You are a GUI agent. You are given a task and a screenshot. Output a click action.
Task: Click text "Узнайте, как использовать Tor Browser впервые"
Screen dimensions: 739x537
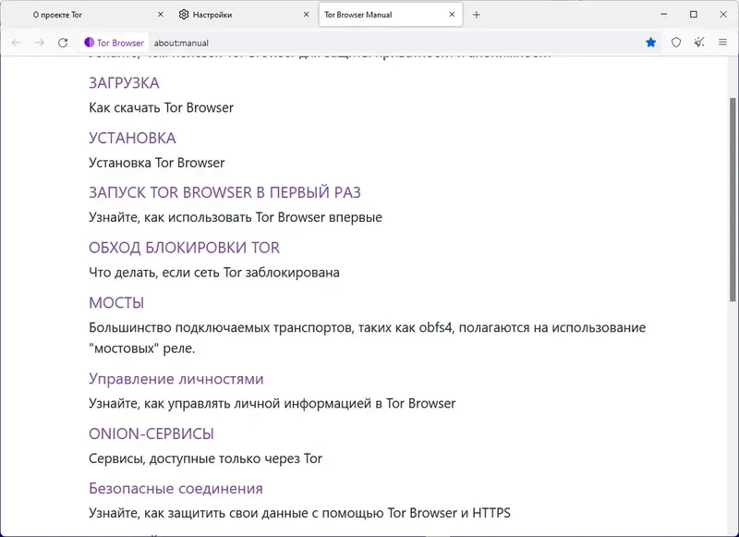pos(236,218)
